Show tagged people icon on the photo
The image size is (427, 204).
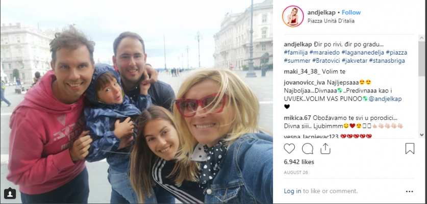(10, 193)
